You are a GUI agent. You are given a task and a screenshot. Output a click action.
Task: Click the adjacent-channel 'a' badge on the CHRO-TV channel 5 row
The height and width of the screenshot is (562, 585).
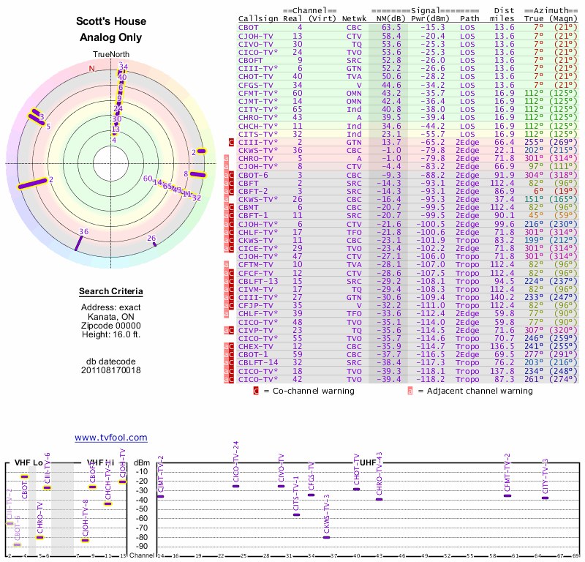[x=226, y=158]
